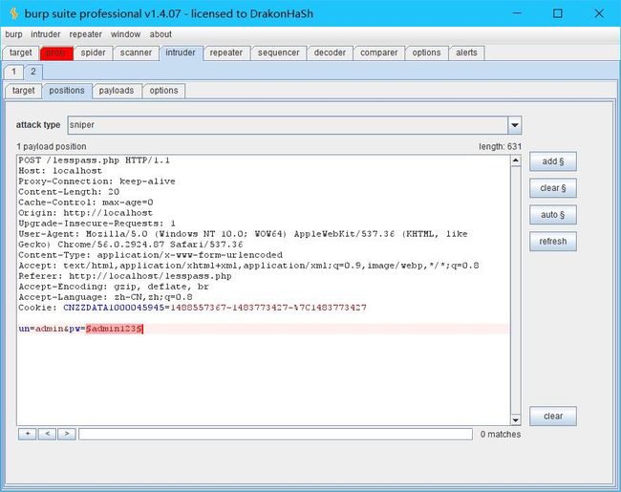Switch to the decoder tab
This screenshot has width=621, height=492.
[330, 53]
